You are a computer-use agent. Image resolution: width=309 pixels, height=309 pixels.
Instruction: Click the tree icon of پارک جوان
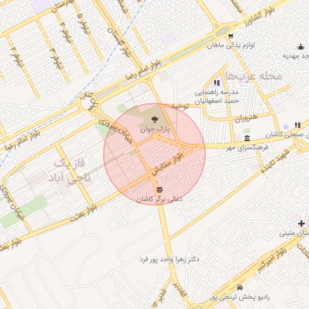pos(154,119)
